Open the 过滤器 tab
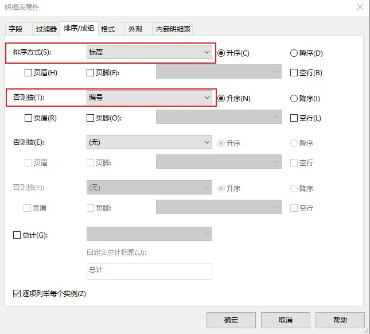The width and height of the screenshot is (370, 334). click(46, 29)
